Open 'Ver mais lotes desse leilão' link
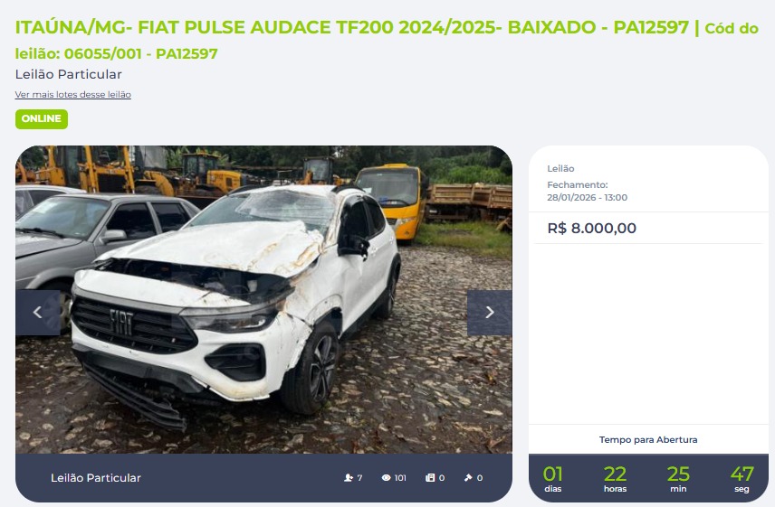The image size is (775, 507). tap(73, 94)
